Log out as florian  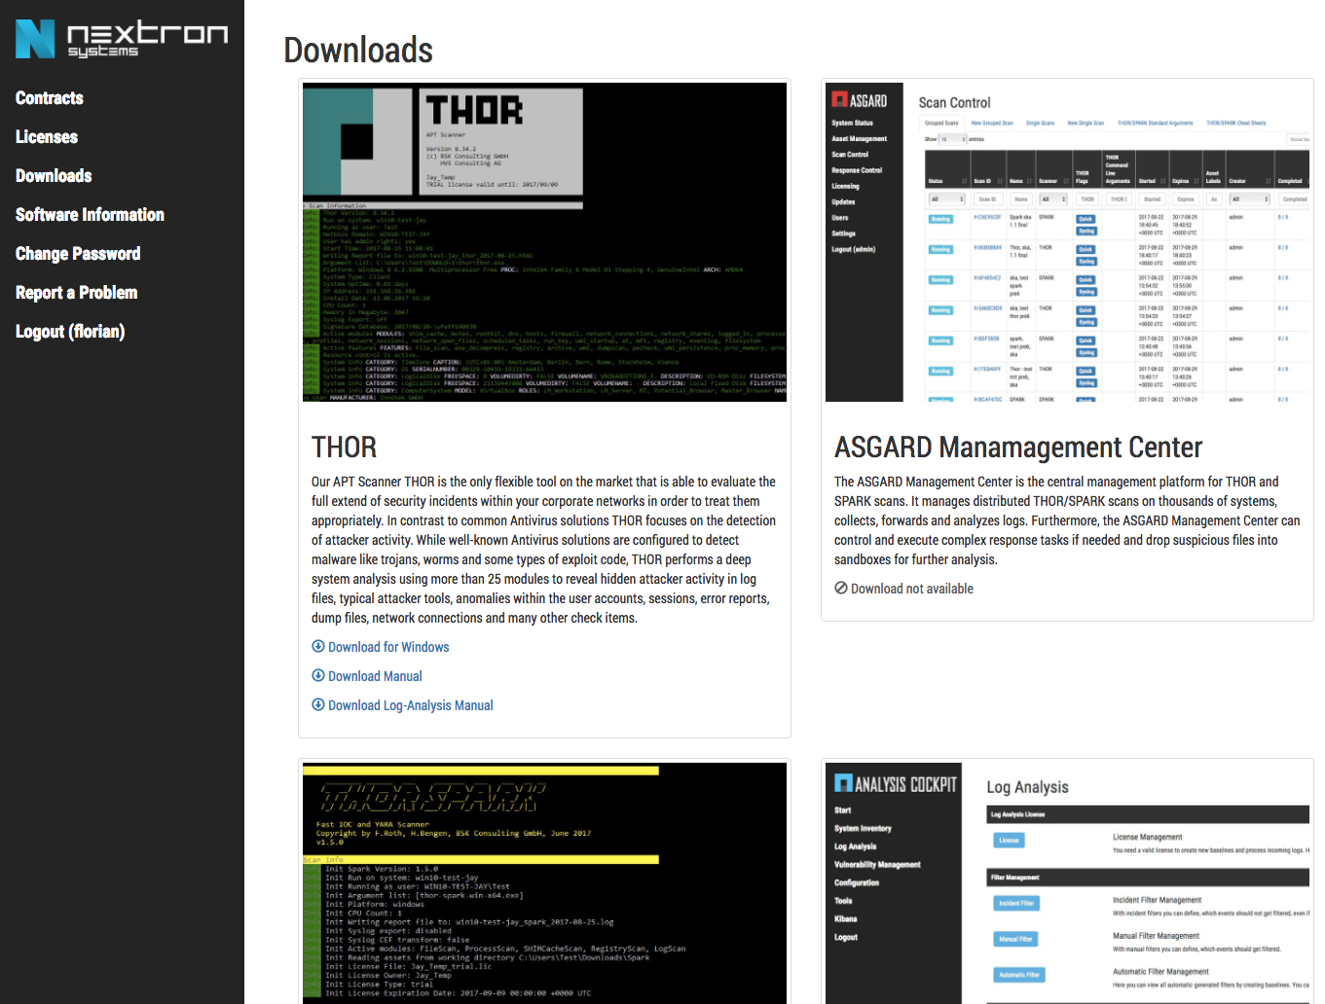(x=70, y=332)
